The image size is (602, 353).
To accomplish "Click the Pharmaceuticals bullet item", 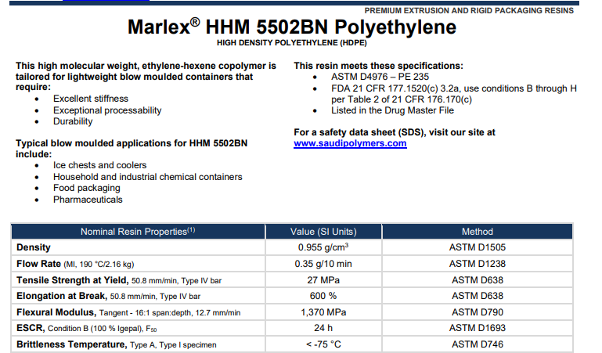I will (x=88, y=200).
